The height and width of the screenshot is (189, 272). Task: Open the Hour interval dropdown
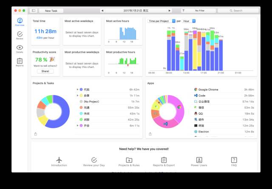tap(189, 21)
